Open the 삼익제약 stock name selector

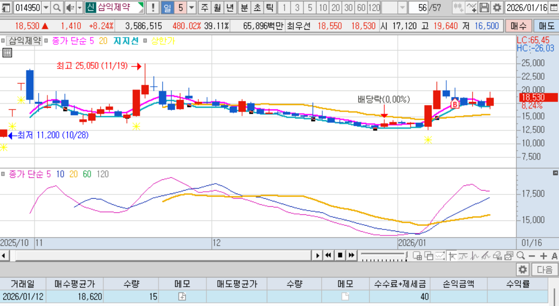pos(114,8)
